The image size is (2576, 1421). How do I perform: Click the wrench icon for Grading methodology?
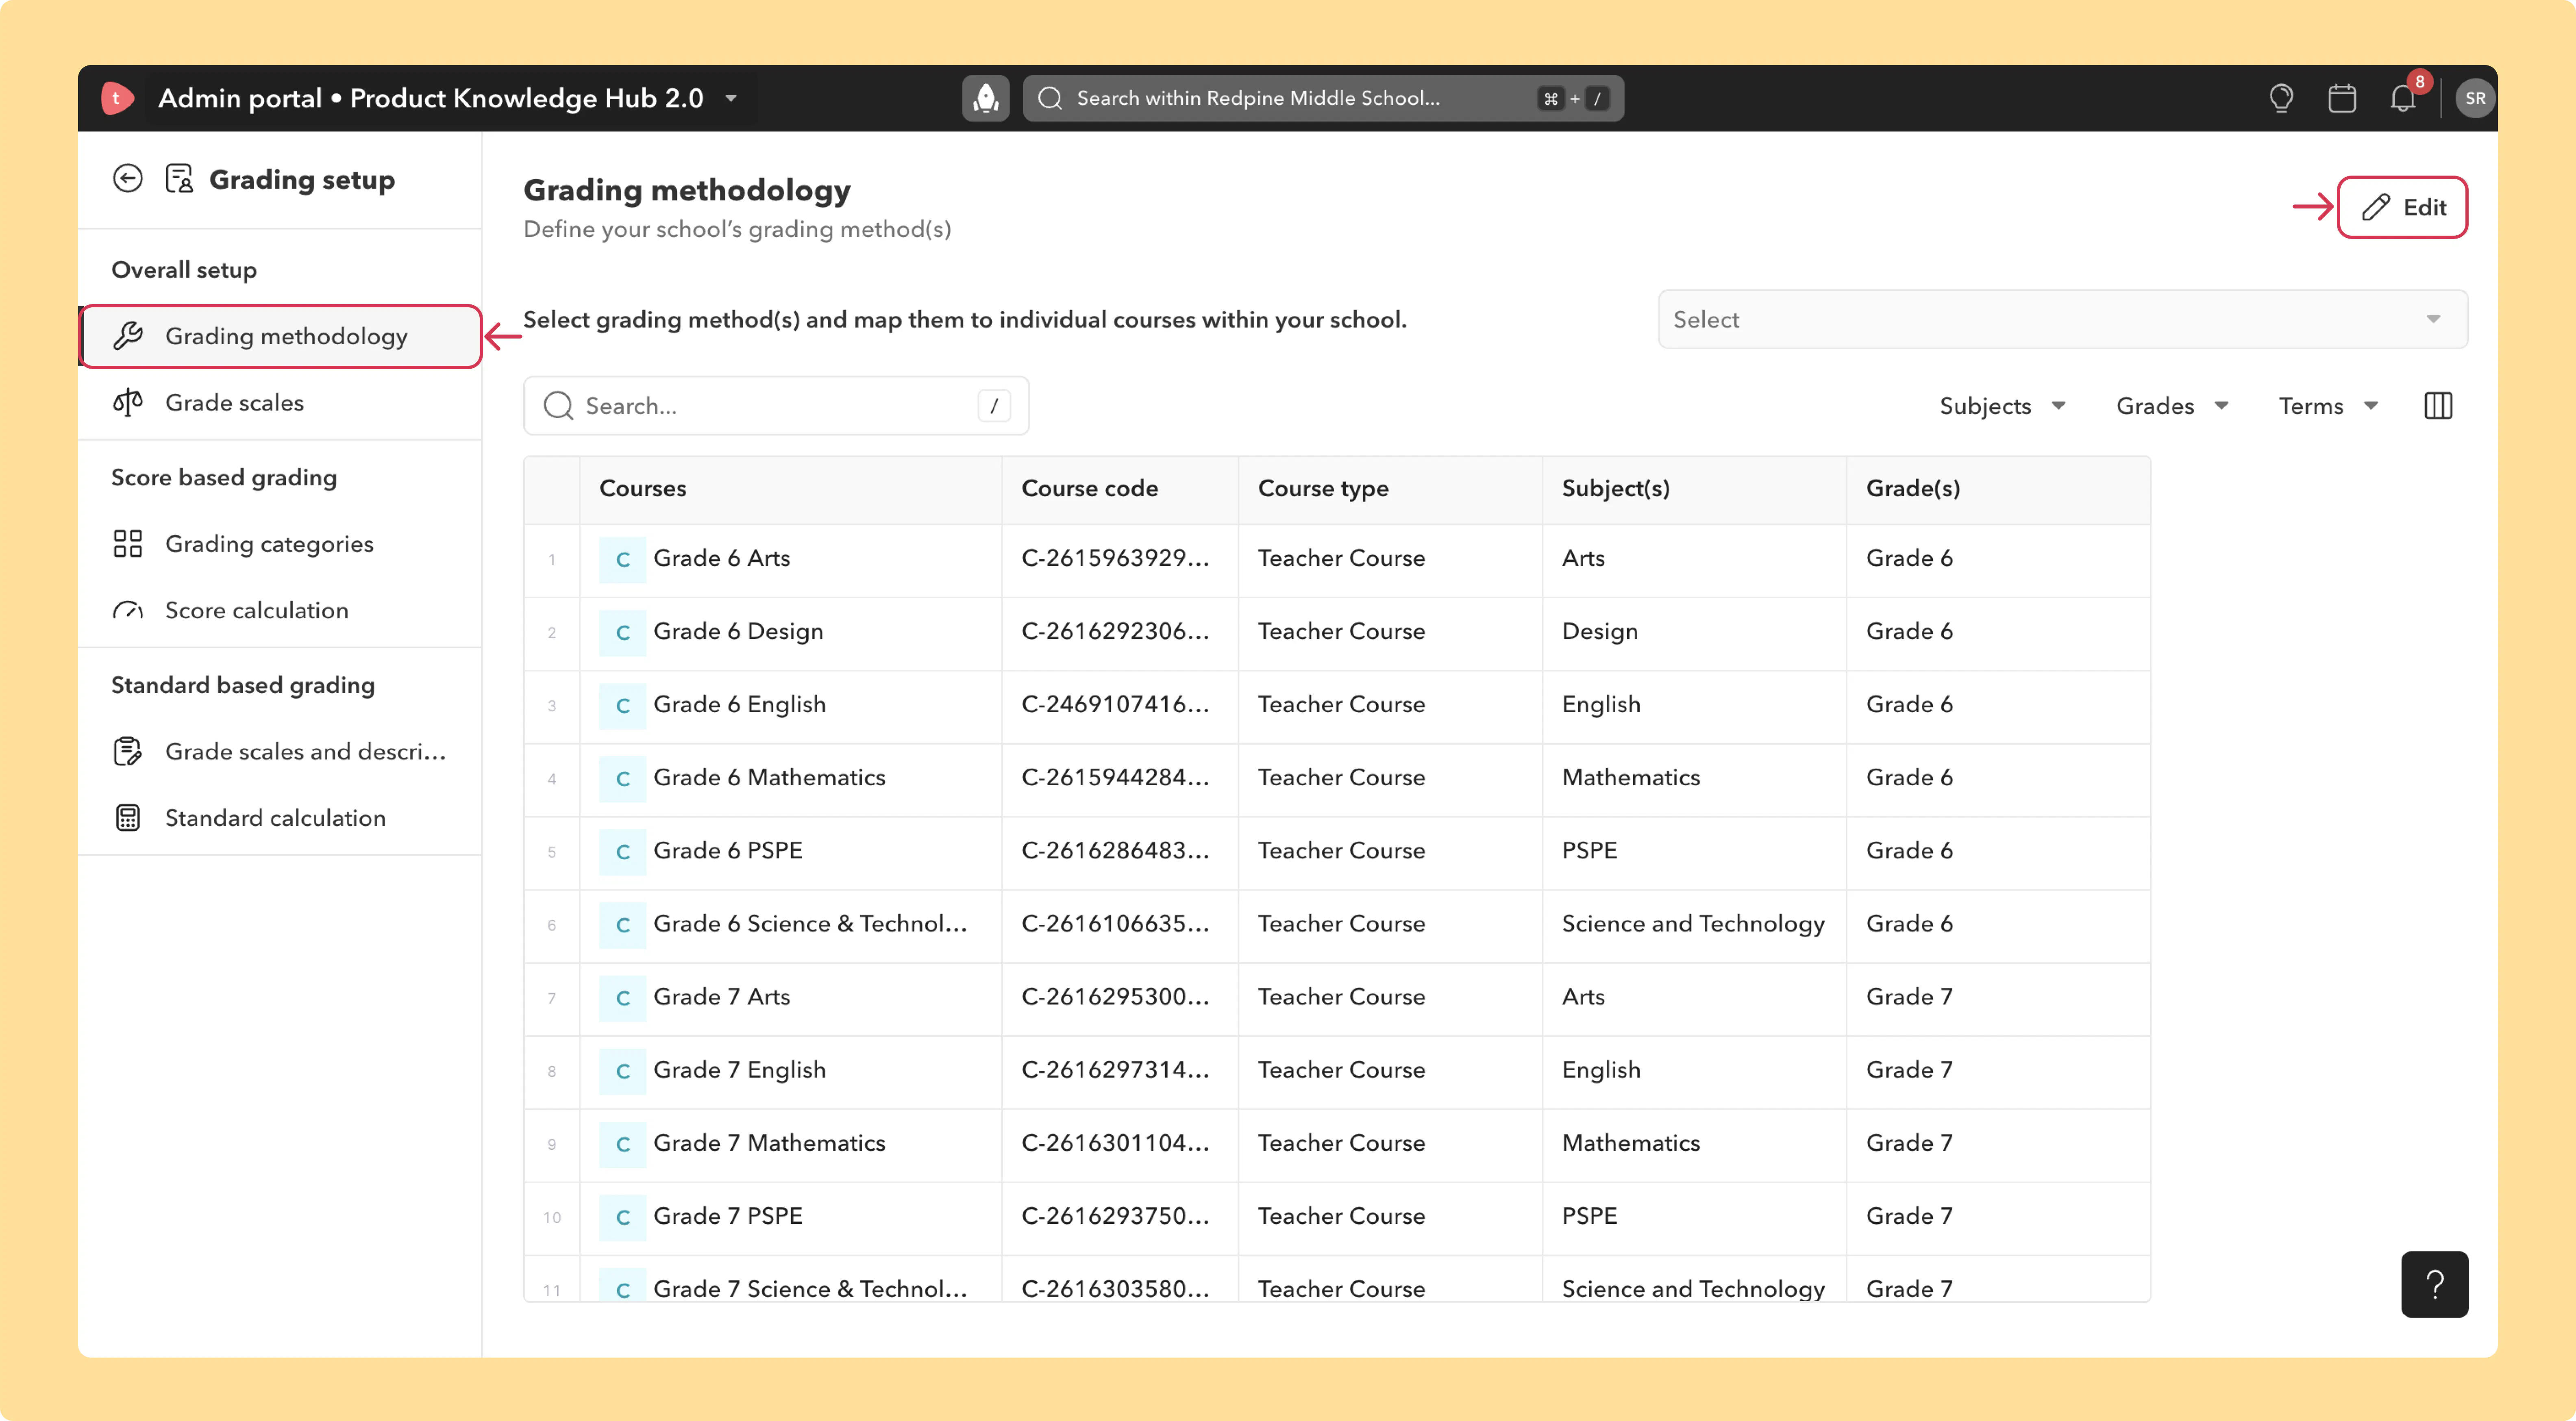coord(128,336)
